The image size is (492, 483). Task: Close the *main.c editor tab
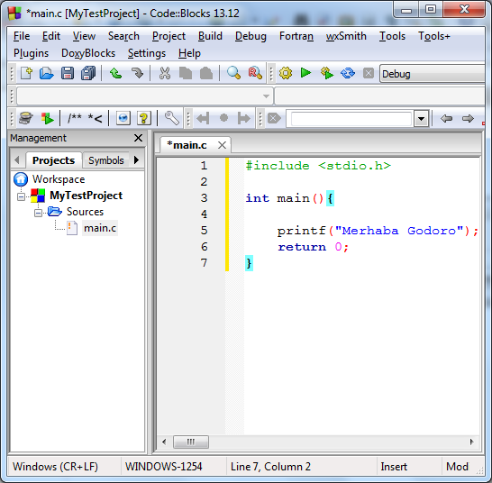(x=222, y=145)
